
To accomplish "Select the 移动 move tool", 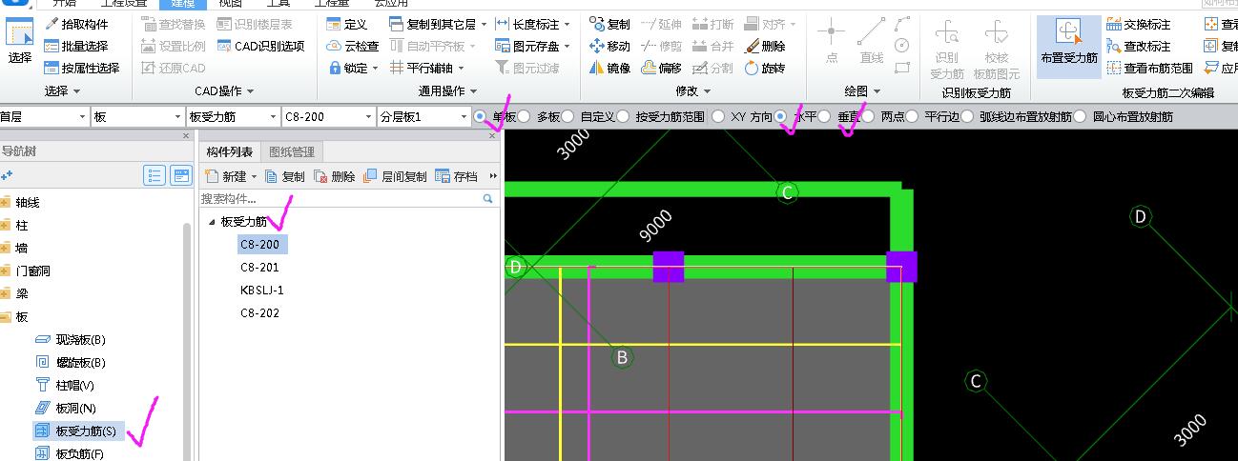I will (x=609, y=46).
